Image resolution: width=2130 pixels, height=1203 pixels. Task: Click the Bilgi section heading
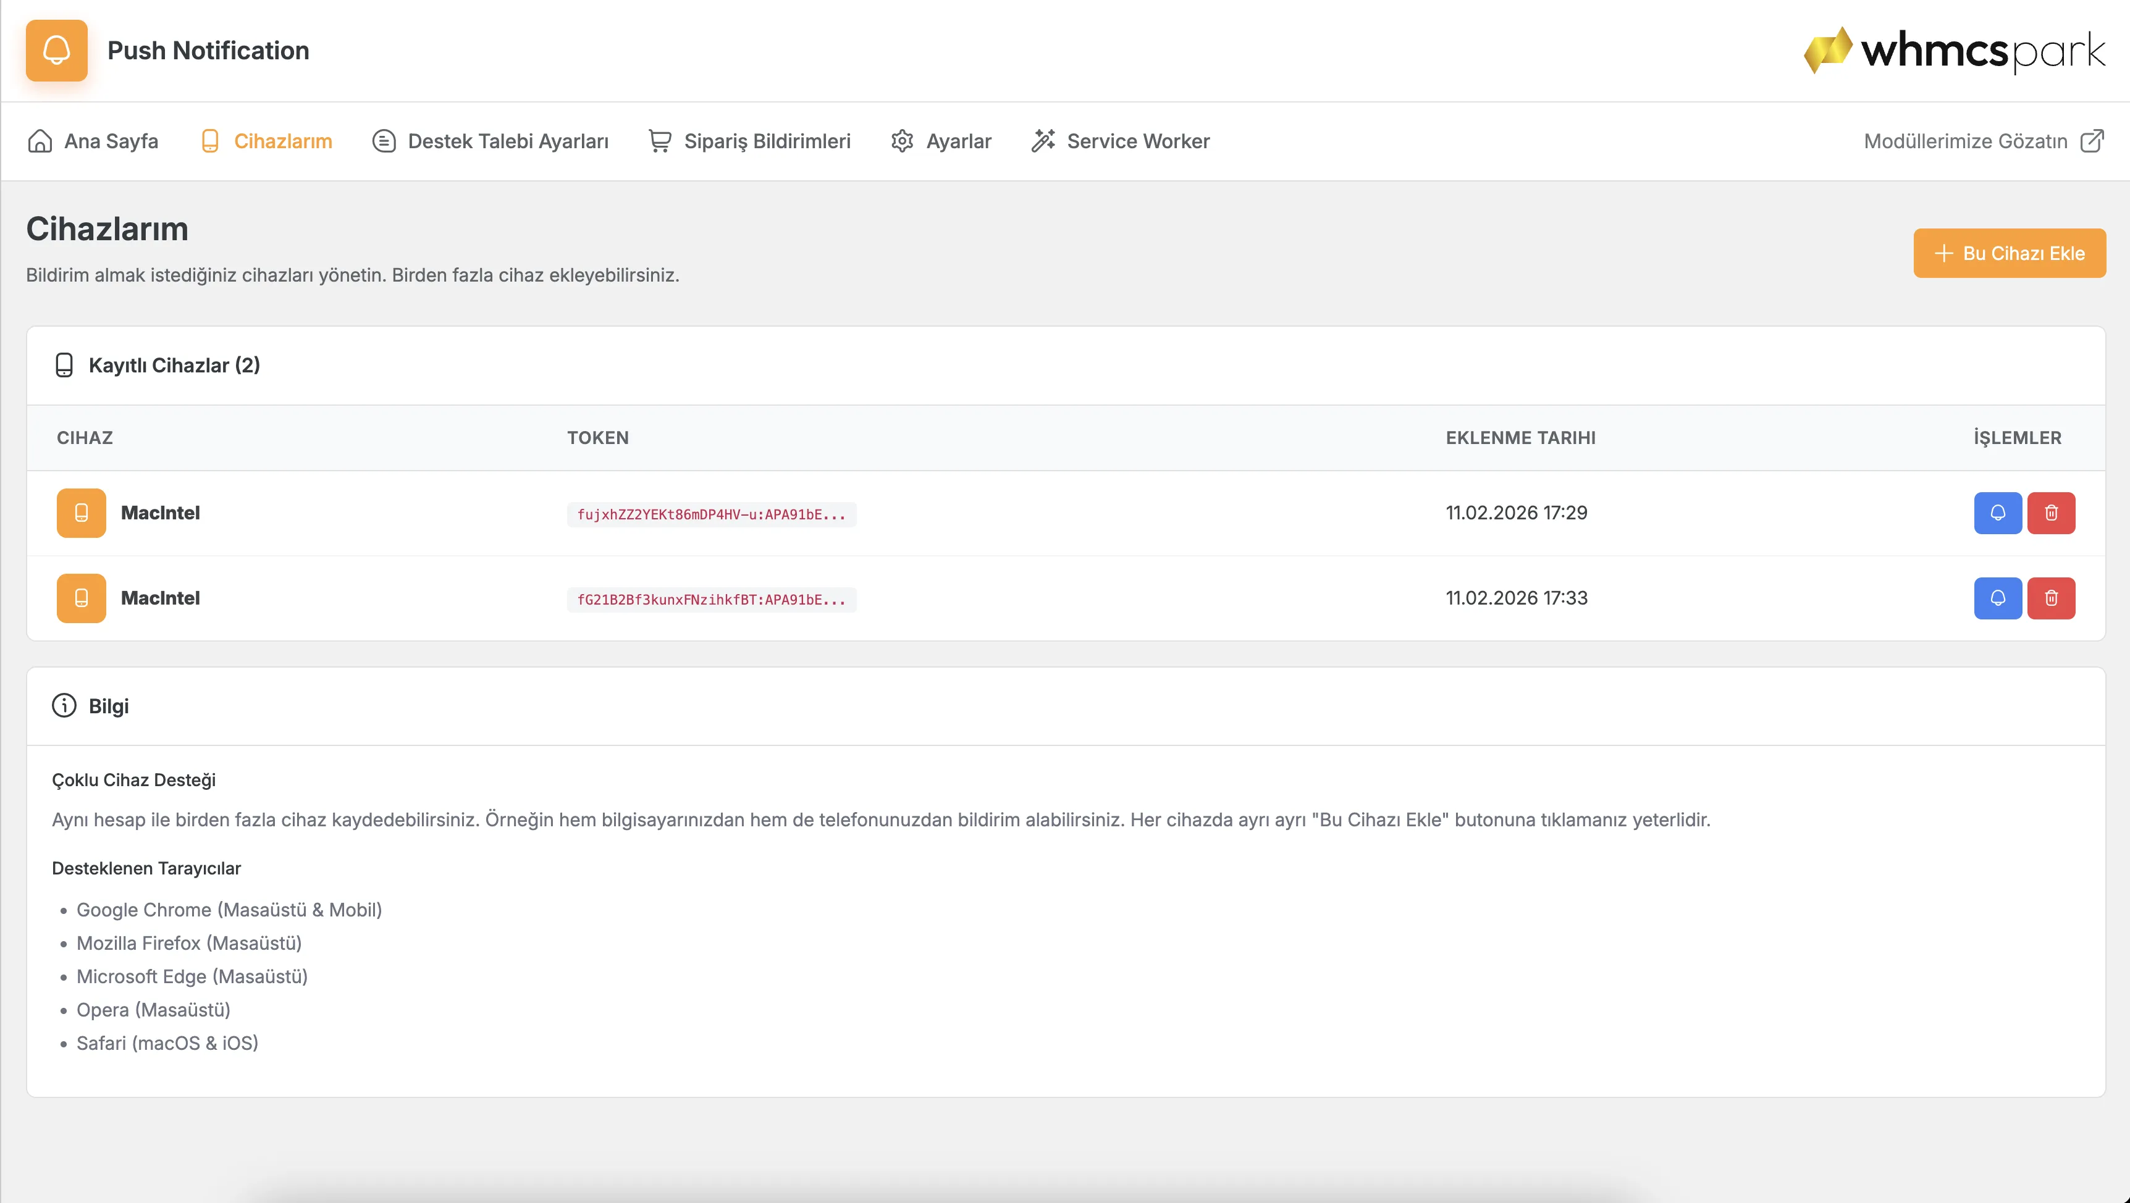click(x=108, y=706)
